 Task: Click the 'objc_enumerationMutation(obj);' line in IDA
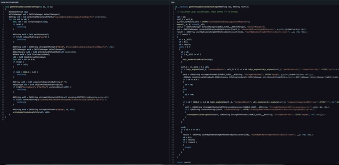click(x=198, y=59)
